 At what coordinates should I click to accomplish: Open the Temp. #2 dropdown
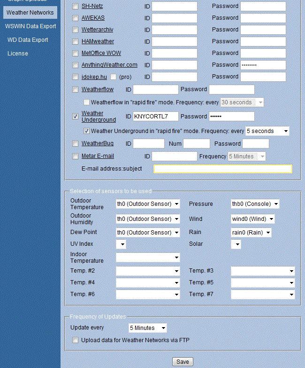[148, 271]
